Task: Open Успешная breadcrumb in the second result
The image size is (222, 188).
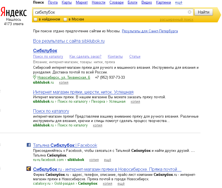Action: click(117, 102)
